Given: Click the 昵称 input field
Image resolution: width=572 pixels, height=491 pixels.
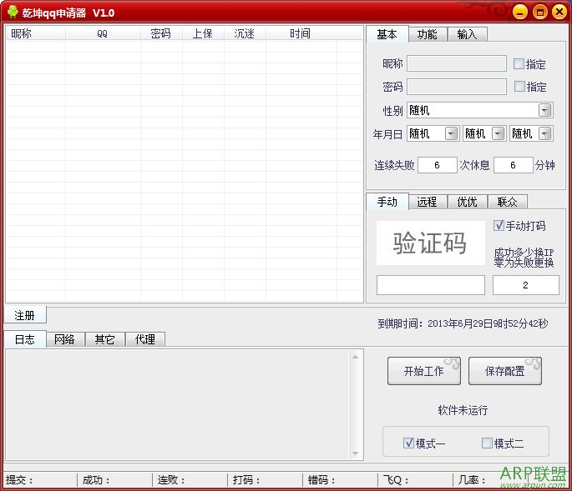Looking at the screenshot, I should [x=457, y=63].
